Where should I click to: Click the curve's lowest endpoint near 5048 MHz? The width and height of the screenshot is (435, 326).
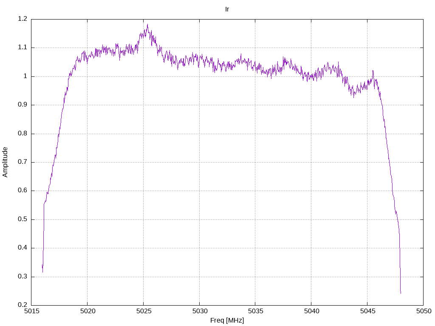click(x=401, y=293)
